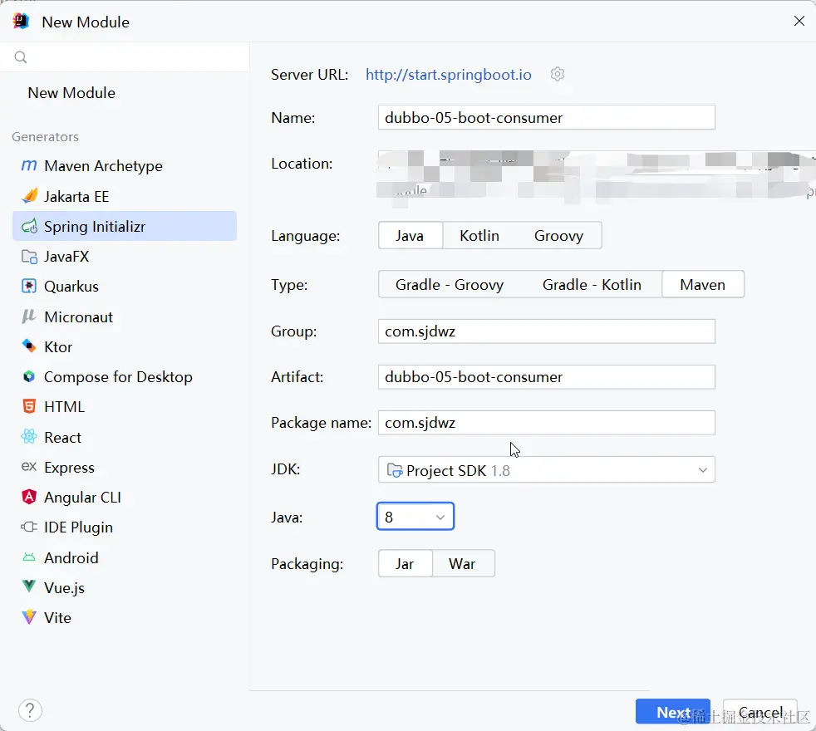Open the start.springboot.io server link

(x=448, y=75)
